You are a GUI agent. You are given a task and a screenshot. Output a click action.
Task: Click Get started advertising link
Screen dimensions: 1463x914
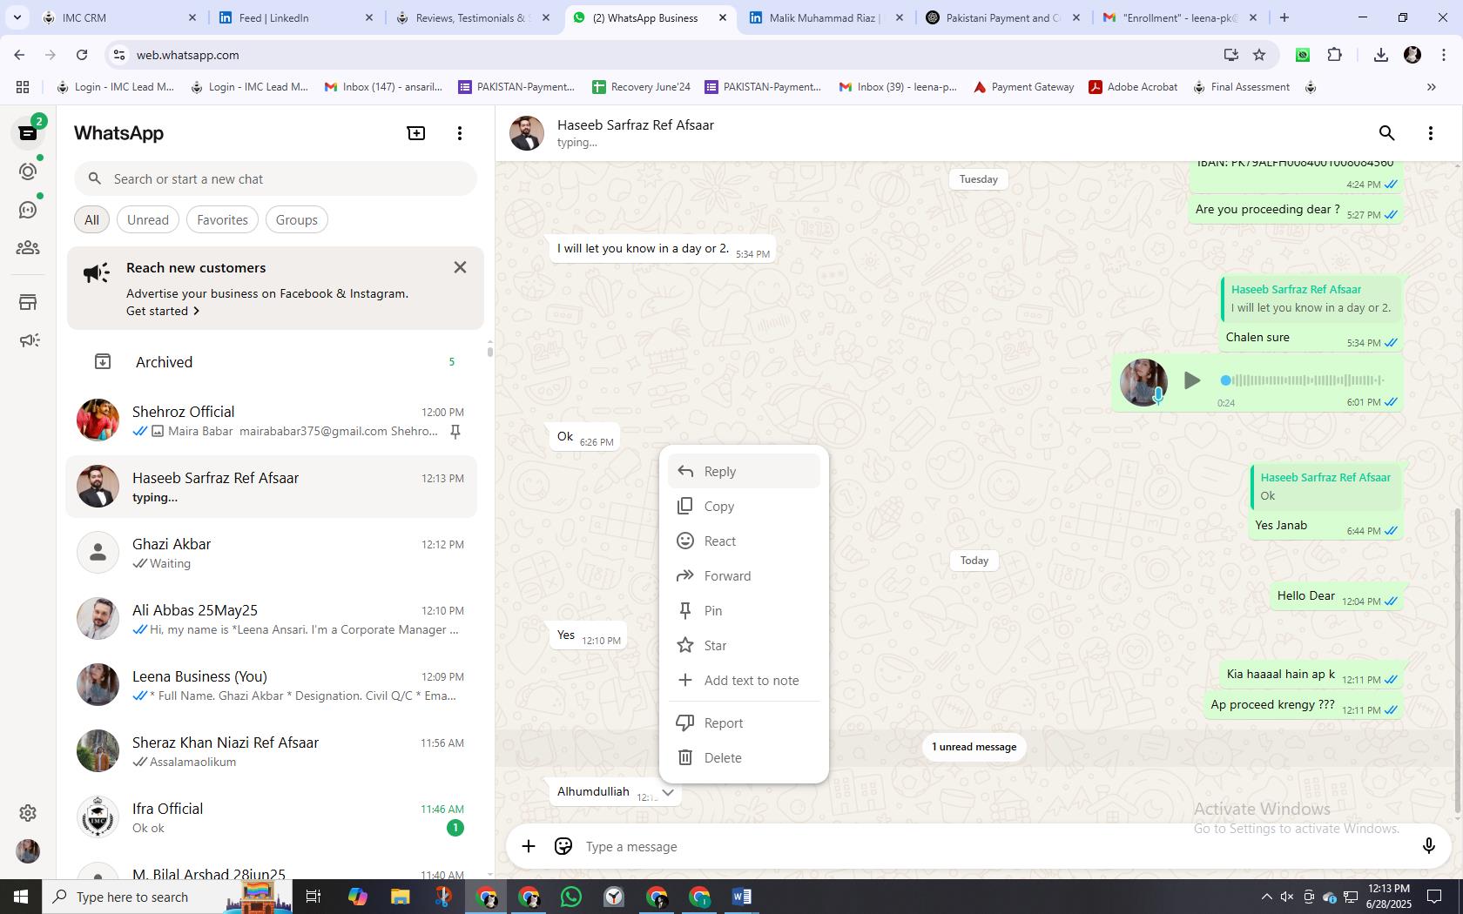coord(163,311)
